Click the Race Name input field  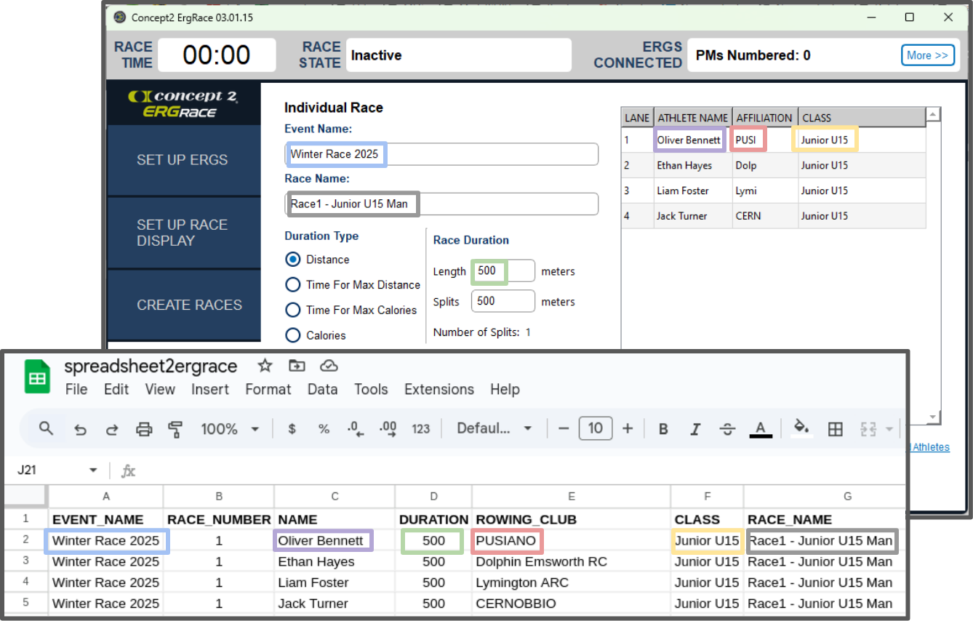pyautogui.click(x=441, y=204)
